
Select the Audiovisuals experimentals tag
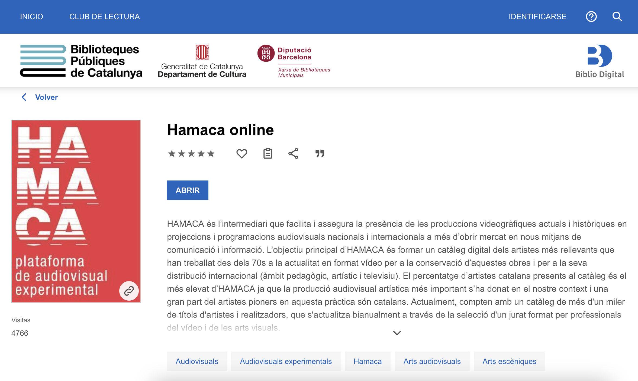coord(286,361)
